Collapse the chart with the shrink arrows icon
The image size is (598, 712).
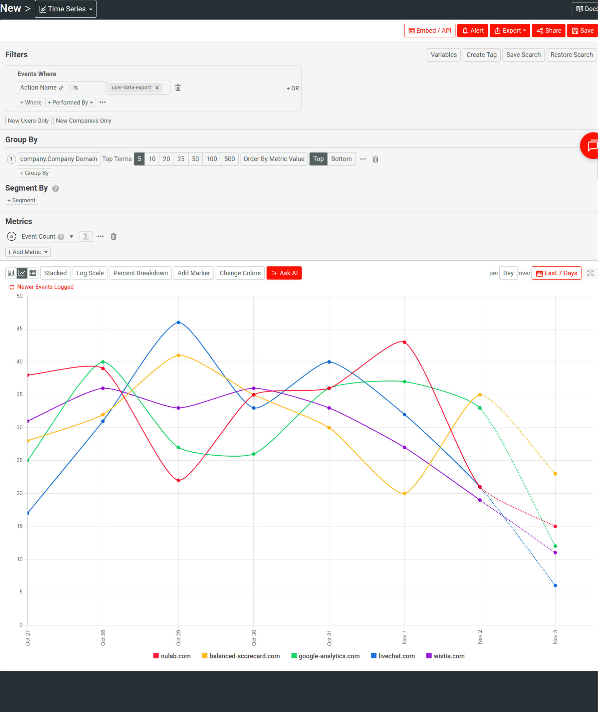click(x=590, y=273)
